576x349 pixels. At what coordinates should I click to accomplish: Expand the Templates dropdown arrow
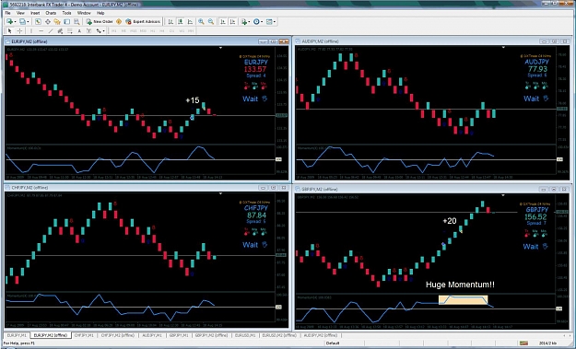click(275, 22)
